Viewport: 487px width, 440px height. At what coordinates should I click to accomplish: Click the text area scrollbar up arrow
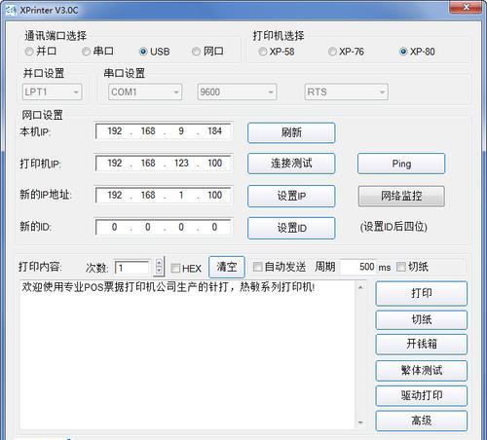coord(360,287)
